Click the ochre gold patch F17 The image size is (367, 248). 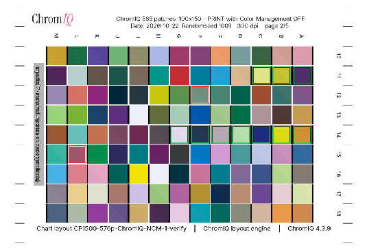coord(200,194)
